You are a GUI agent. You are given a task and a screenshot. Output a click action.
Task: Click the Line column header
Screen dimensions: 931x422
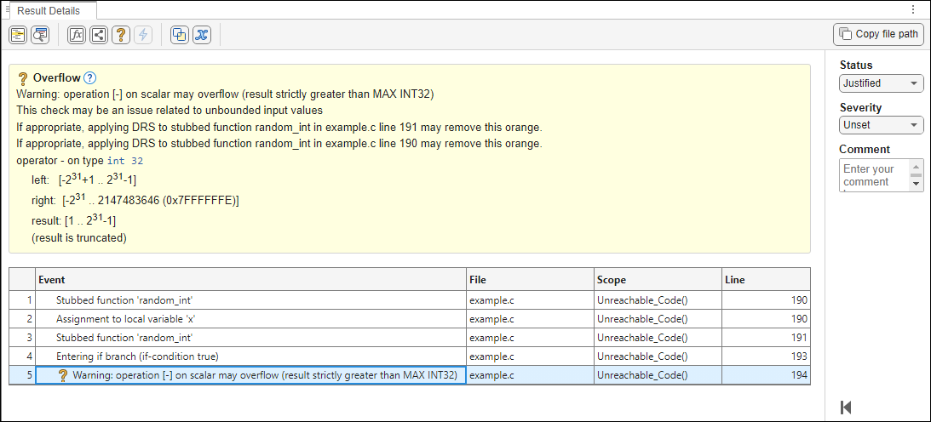tap(766, 279)
